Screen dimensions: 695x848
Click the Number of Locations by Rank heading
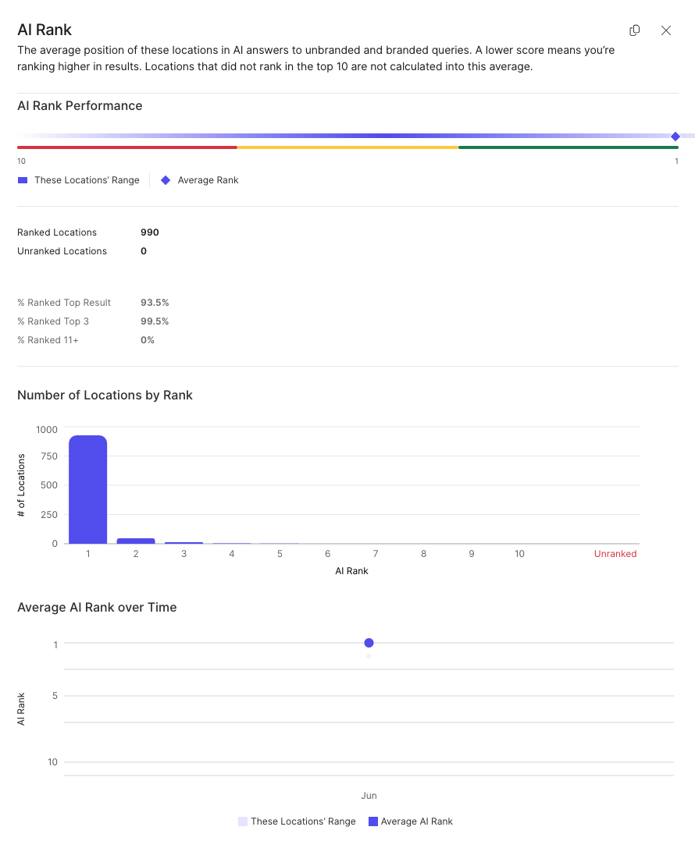coord(105,395)
